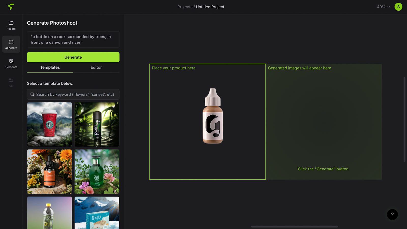The height and width of the screenshot is (229, 407).
Task: Click the horizontal canvas scrollbar
Action: [294, 226]
